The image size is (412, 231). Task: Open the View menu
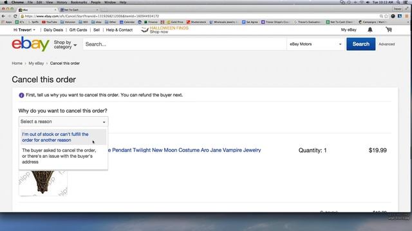tap(50, 2)
